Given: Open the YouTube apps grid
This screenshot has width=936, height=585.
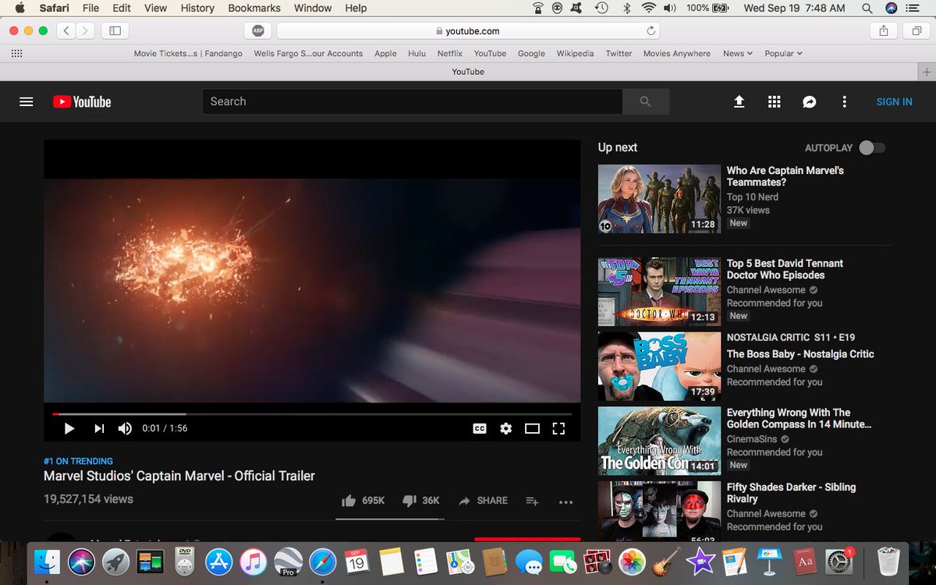Looking at the screenshot, I should [774, 101].
